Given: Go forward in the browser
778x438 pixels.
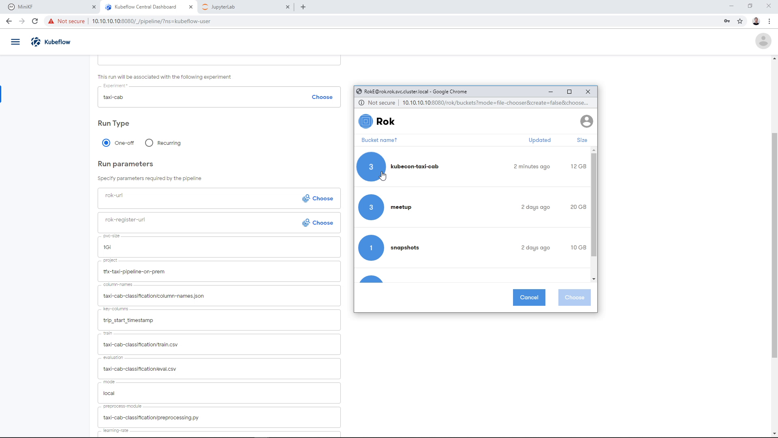Looking at the screenshot, I should [x=22, y=21].
